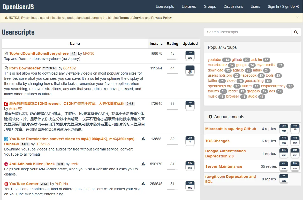
Task: Click warning triangle on iTubeGo row
Action: pos(143,139)
